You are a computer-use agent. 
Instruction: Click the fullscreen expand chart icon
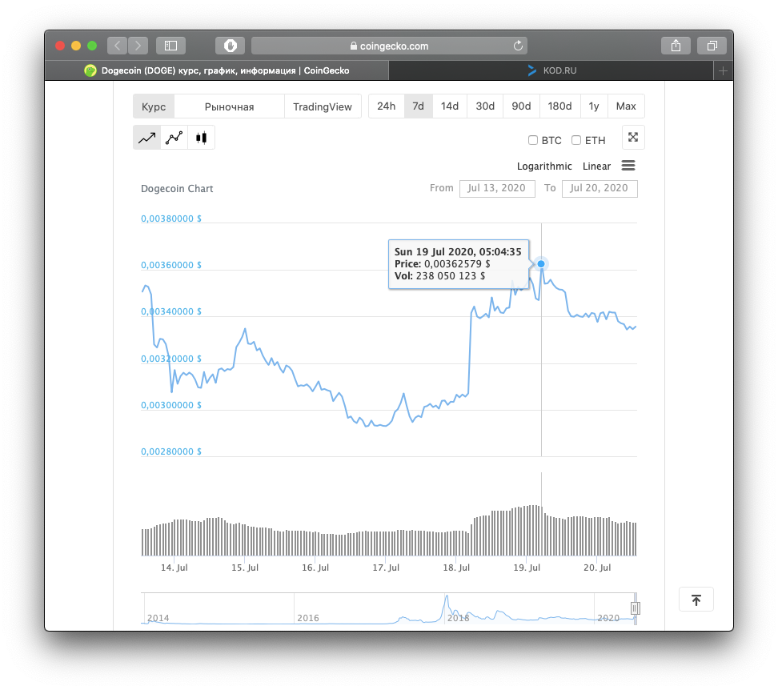(x=632, y=138)
